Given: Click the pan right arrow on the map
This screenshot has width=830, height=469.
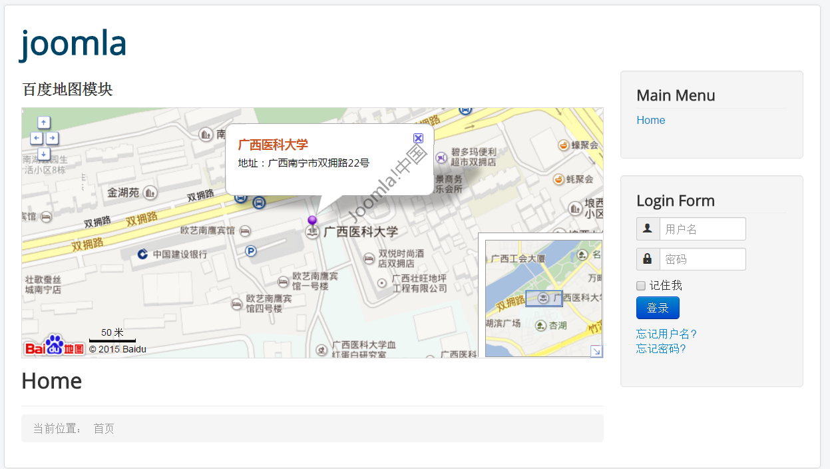Looking at the screenshot, I should (51, 137).
